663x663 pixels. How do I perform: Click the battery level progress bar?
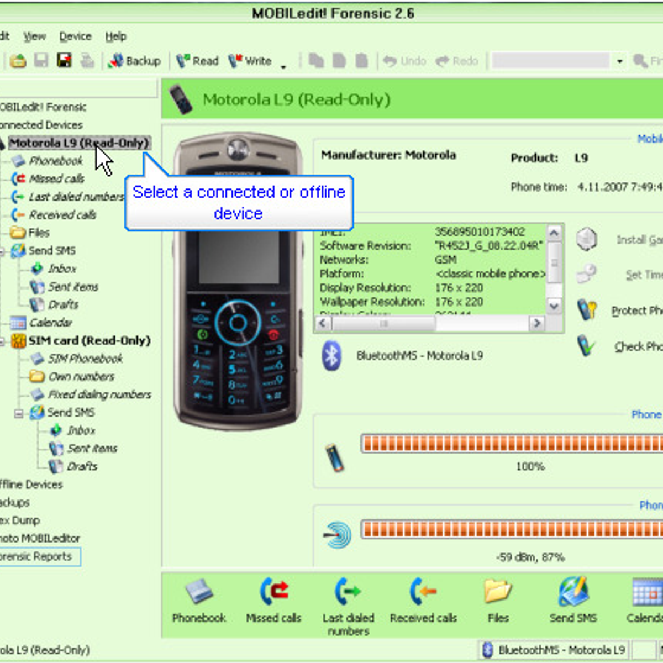tap(511, 443)
